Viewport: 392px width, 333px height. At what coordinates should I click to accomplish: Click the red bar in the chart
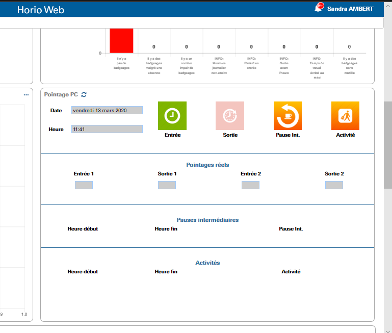tap(121, 40)
